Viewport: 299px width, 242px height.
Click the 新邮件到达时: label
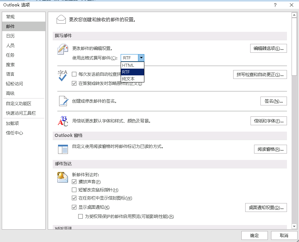85,174
